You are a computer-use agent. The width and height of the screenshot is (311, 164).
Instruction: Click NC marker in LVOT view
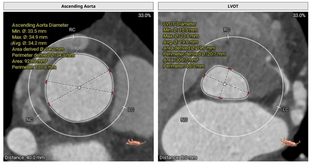pos(184,119)
